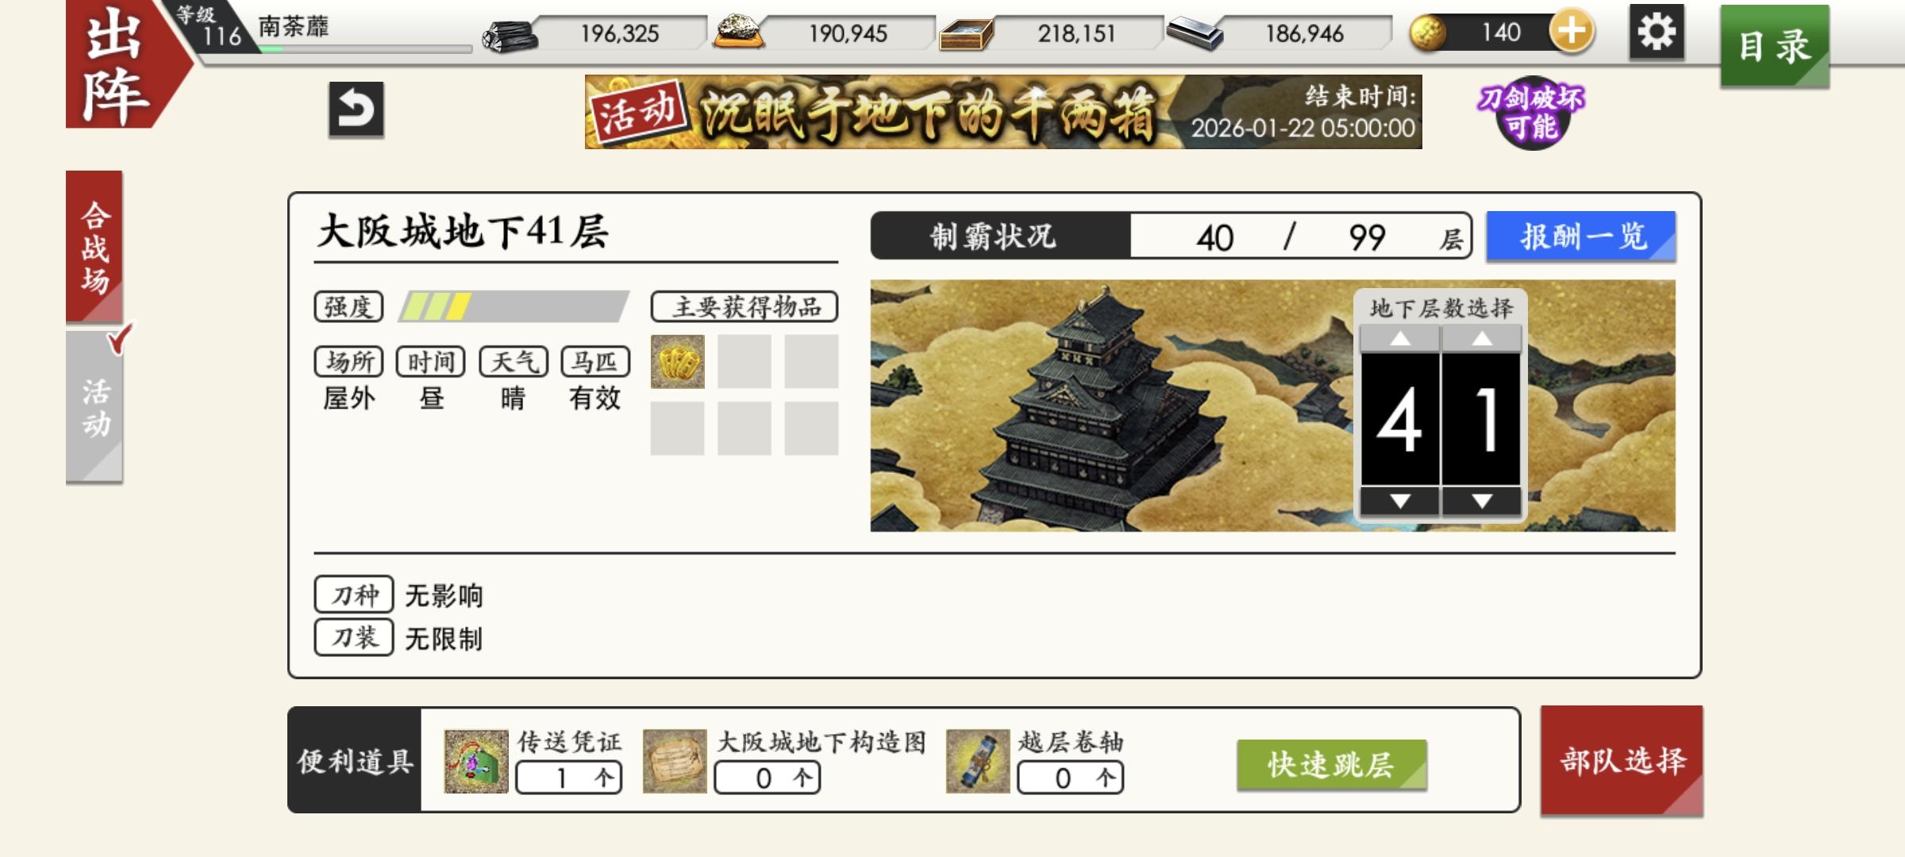Select the 传送凭证 item icon
This screenshot has height=857, width=1905.
476,762
